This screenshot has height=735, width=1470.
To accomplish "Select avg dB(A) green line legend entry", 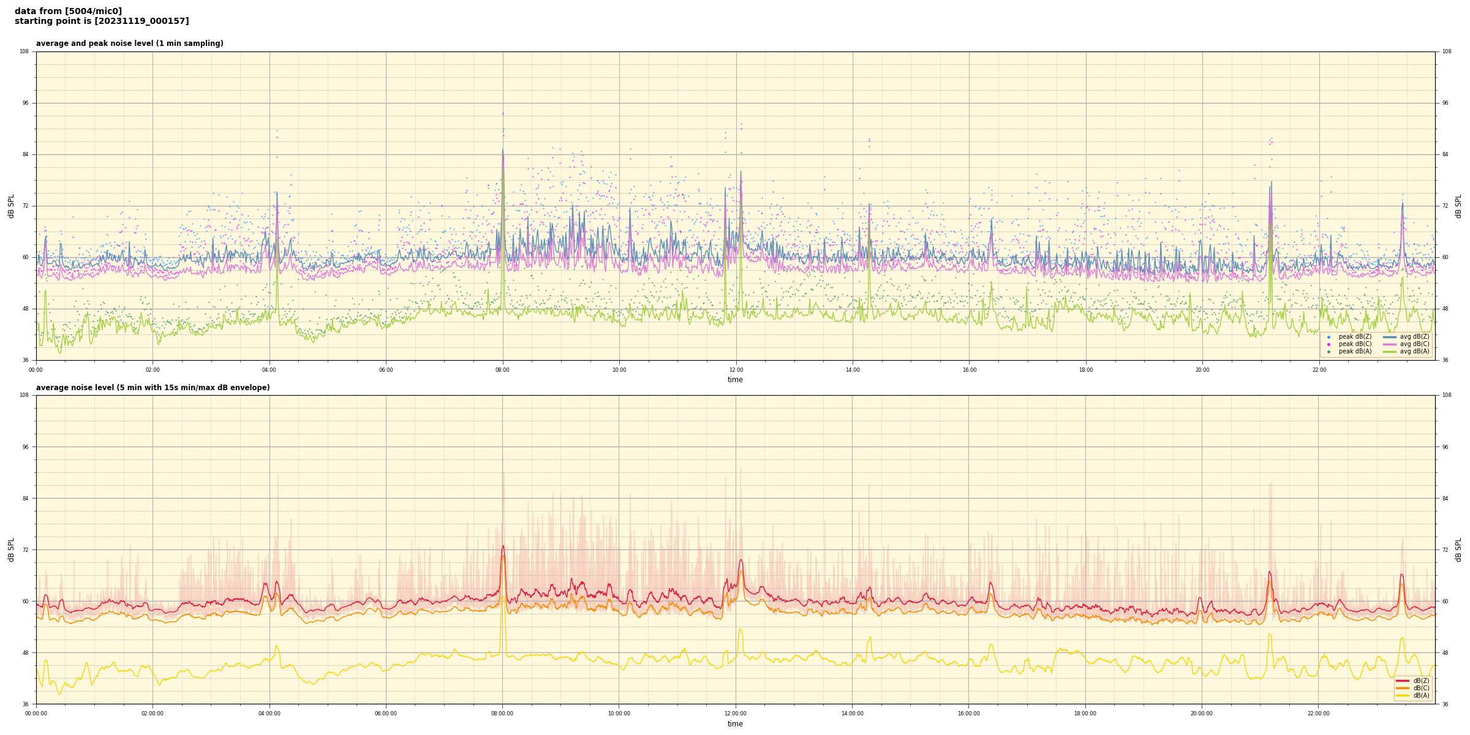I will point(1390,352).
